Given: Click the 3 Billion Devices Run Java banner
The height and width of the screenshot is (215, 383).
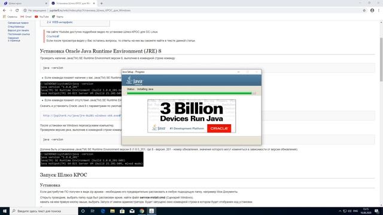Looking at the screenshot, I should [x=191, y=116].
